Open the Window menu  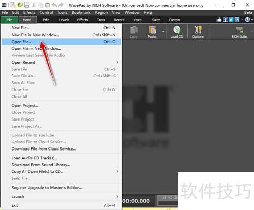pos(132,12)
